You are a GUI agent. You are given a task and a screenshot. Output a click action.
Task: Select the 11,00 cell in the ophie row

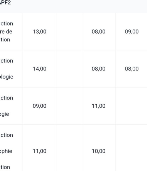pos(39,151)
